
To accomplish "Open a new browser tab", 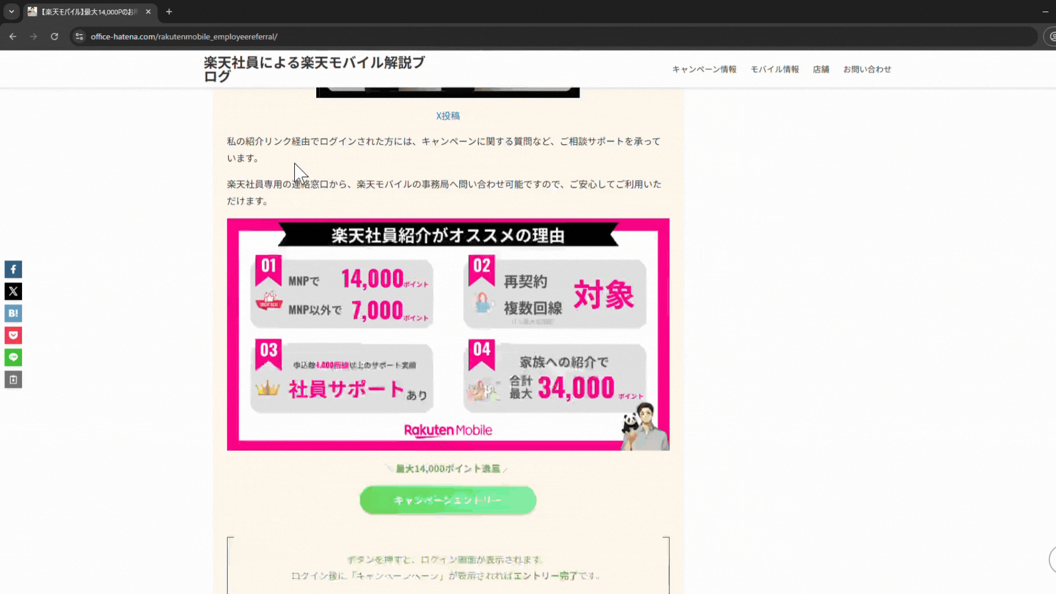I will coord(169,12).
